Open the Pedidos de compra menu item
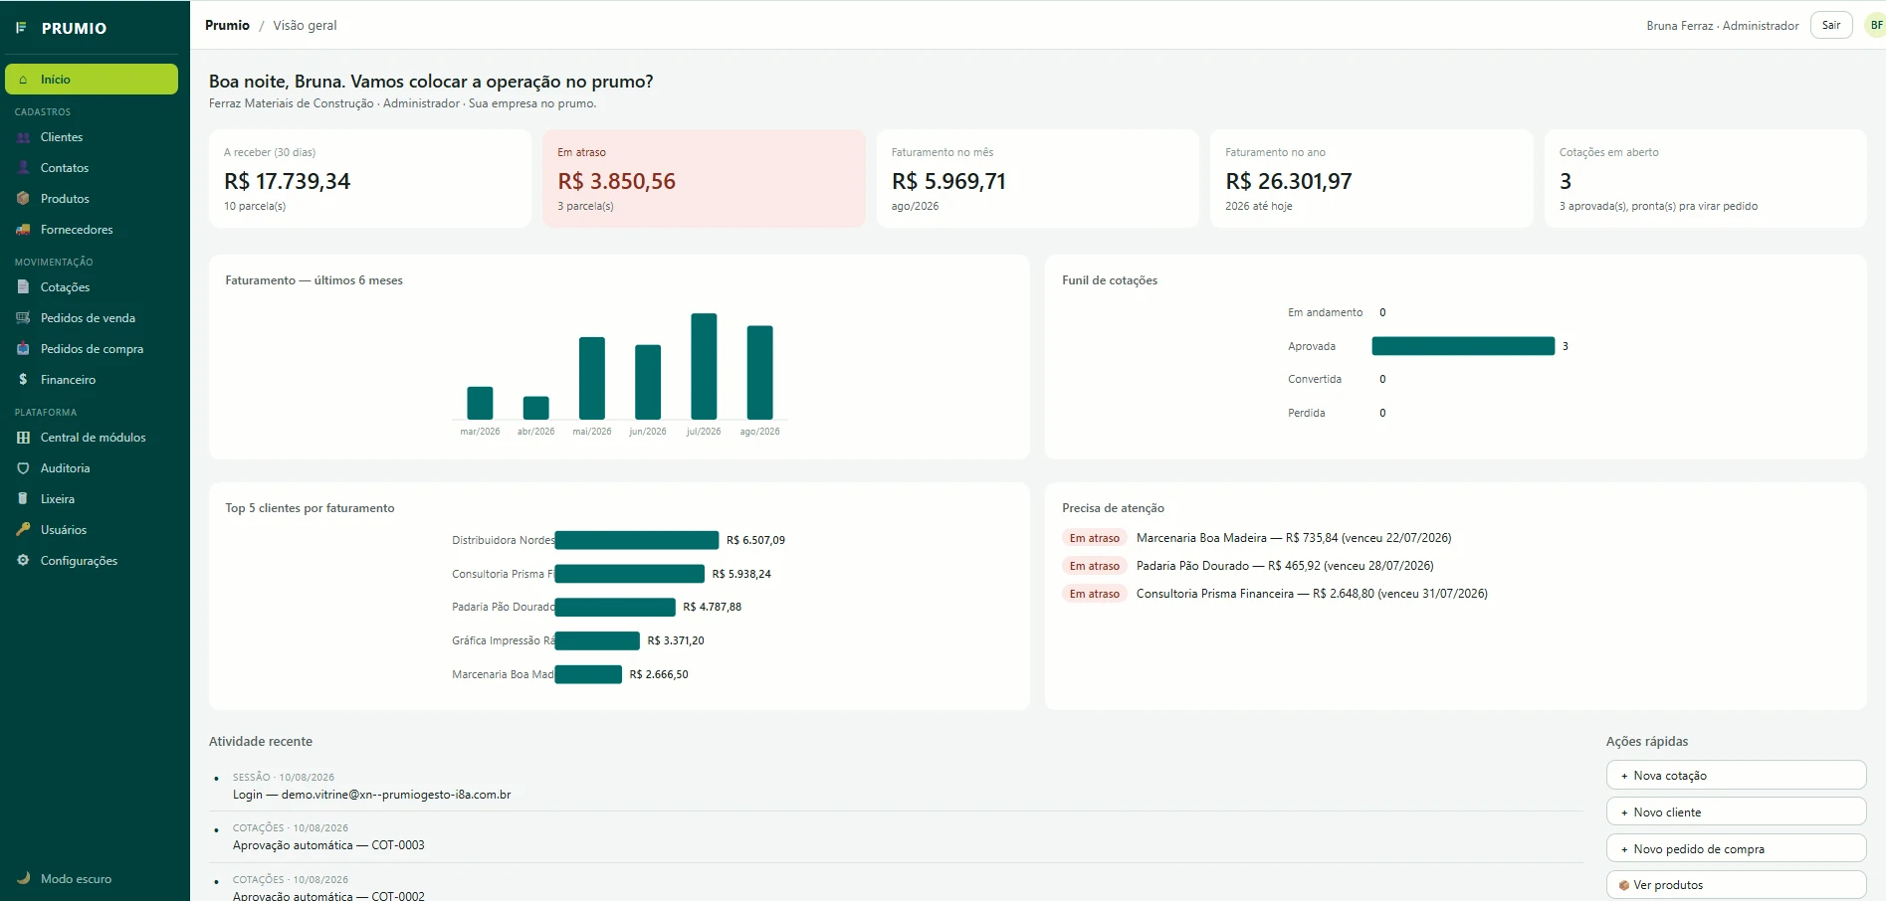Viewport: 1886px width, 901px height. (92, 349)
